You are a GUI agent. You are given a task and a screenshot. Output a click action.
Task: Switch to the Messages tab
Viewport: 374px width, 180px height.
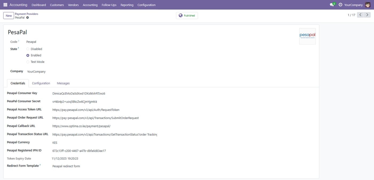63,83
